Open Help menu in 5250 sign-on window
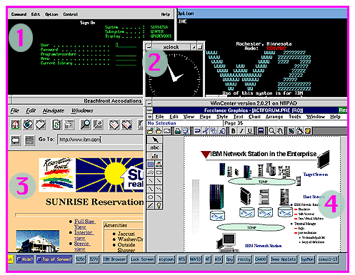 (166, 14)
